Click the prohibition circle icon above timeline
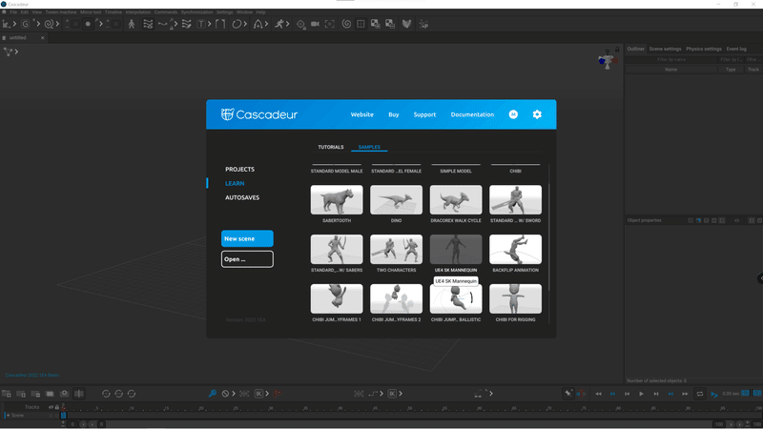The width and height of the screenshot is (763, 429). 225,394
